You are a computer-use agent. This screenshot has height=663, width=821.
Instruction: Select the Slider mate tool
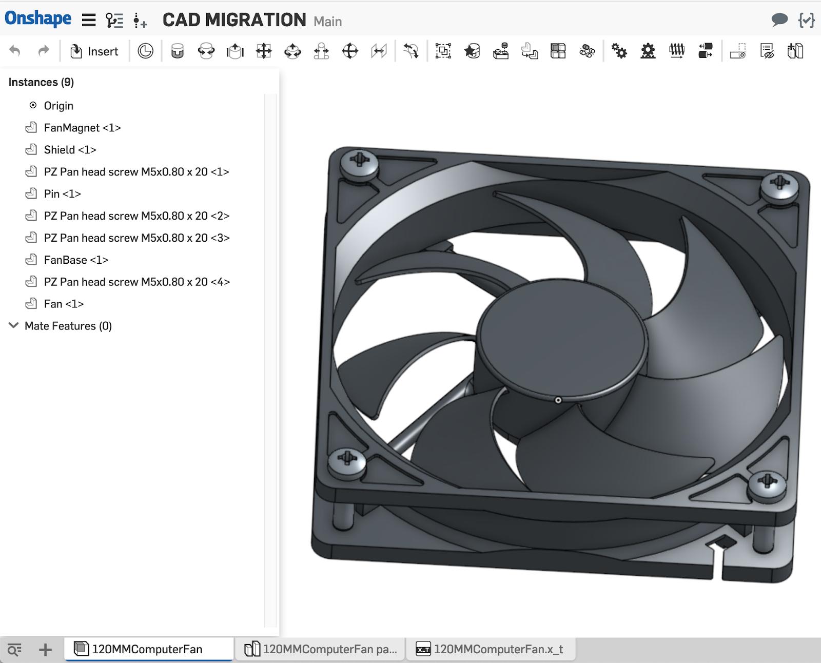pos(235,51)
